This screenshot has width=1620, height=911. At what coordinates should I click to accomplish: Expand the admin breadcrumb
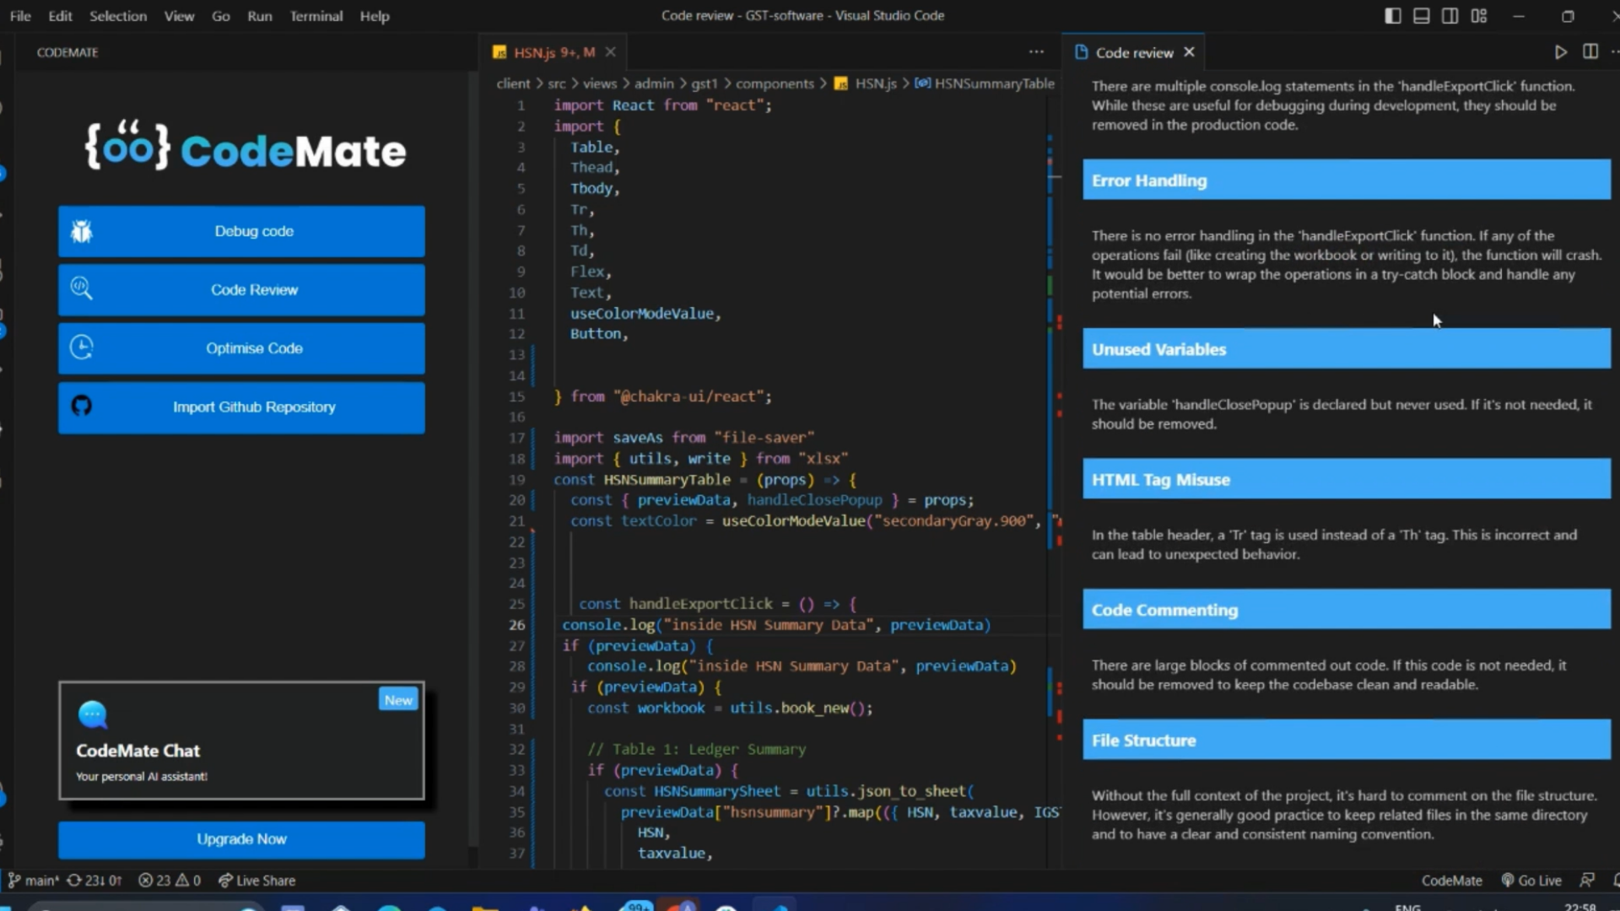(654, 84)
